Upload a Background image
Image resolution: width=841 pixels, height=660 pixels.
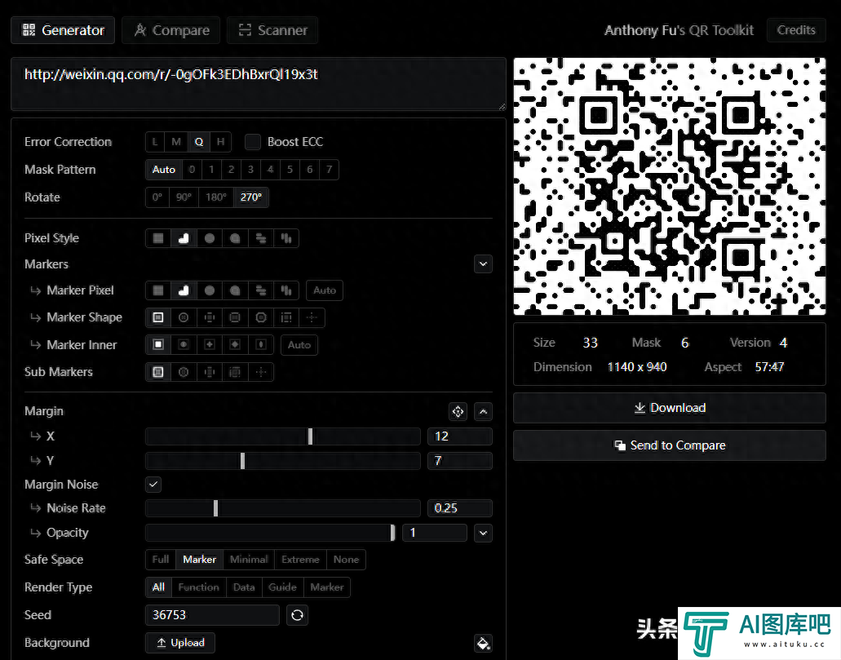point(180,643)
